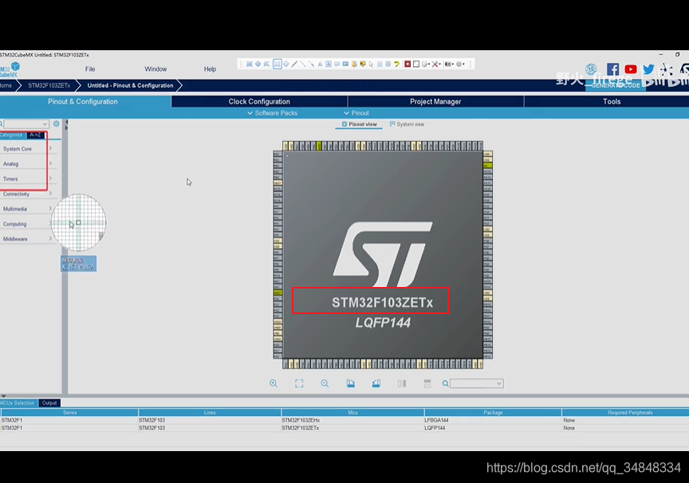Select the pencil draw tool in the capture toolbar
Viewport: 689px width, 483px height.
294,64
